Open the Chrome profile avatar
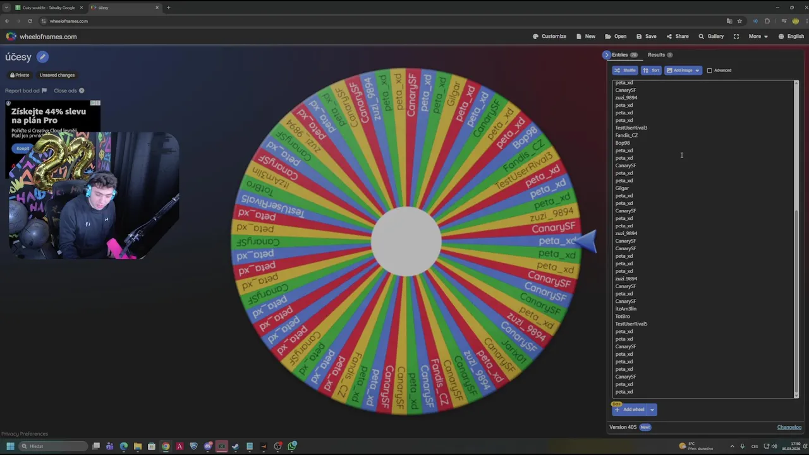Viewport: 809px width, 455px height. pos(795,21)
